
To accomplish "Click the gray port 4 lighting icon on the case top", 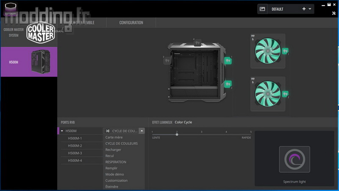I will pos(197,43).
